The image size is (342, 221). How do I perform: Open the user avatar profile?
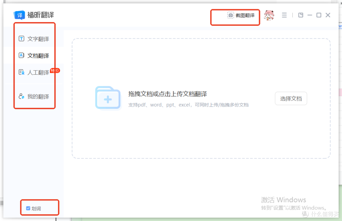pos(269,15)
